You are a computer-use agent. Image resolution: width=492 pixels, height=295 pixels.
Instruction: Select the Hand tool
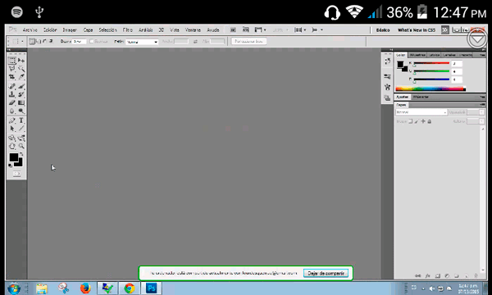(x=12, y=146)
